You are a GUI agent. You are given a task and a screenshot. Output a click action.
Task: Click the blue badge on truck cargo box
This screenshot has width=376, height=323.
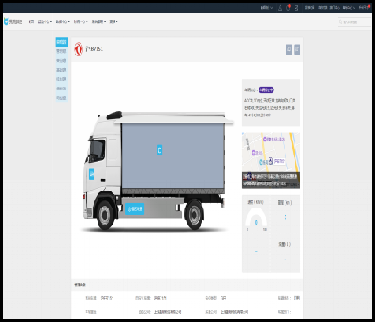pos(159,149)
